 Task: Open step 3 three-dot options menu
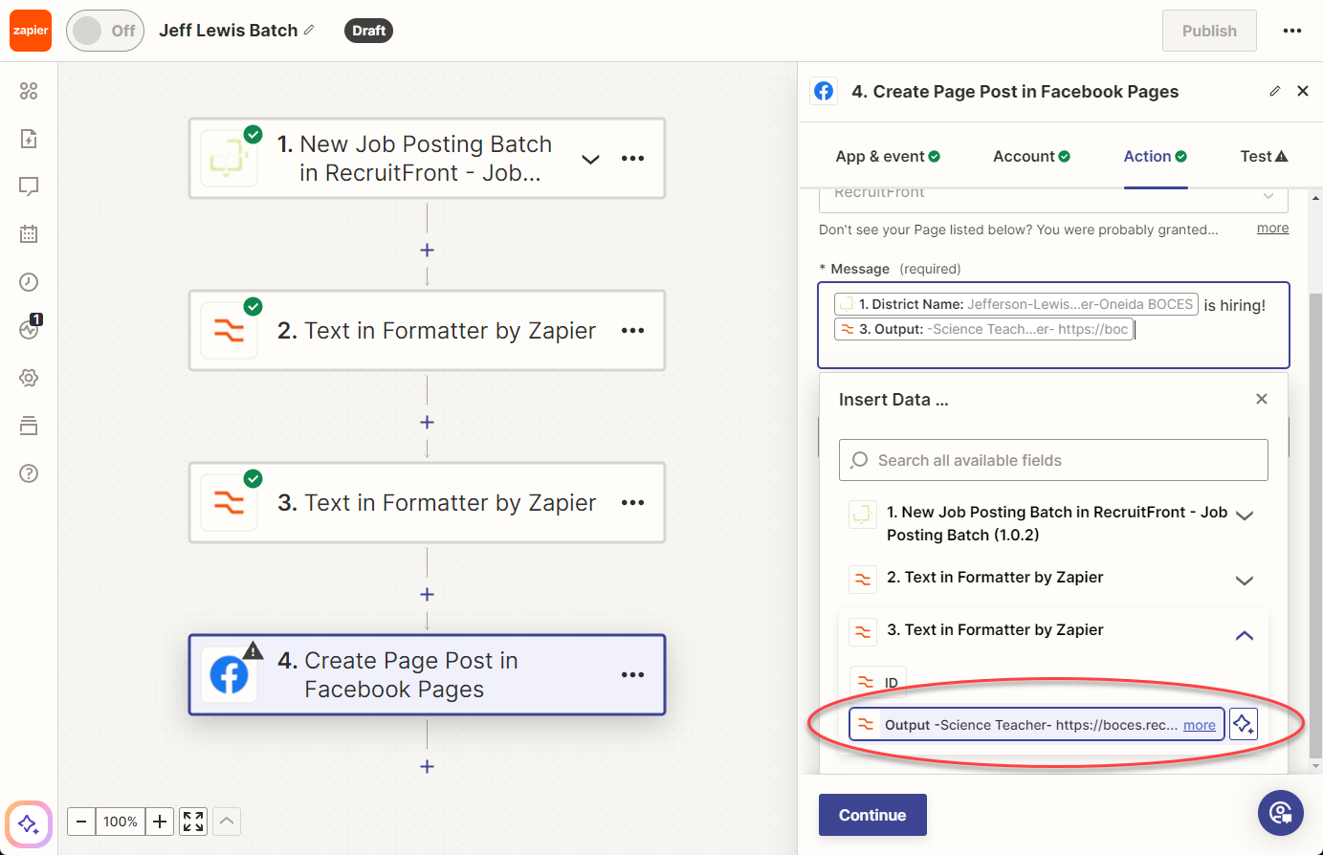[x=633, y=503]
